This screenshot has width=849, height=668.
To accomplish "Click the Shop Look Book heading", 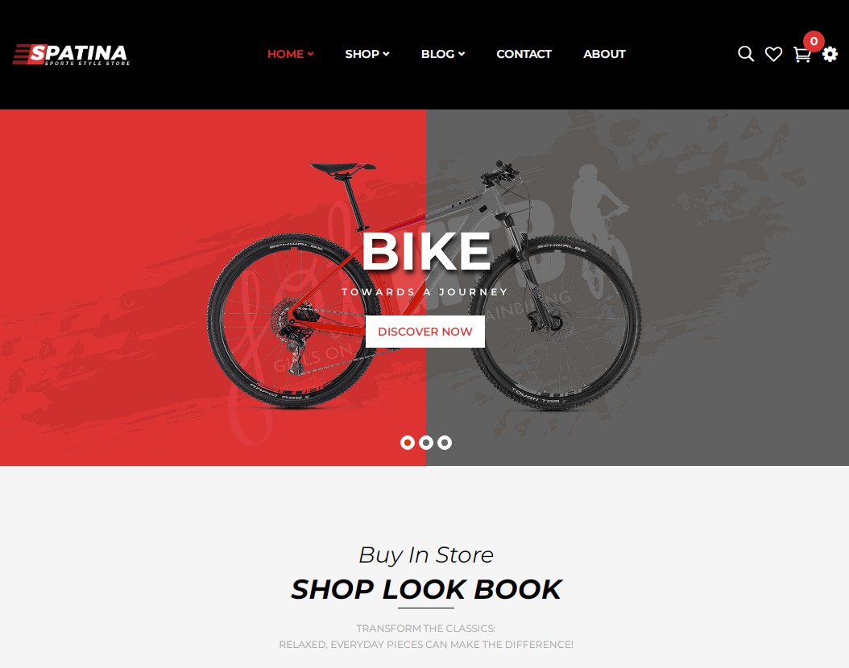I will pos(426,589).
